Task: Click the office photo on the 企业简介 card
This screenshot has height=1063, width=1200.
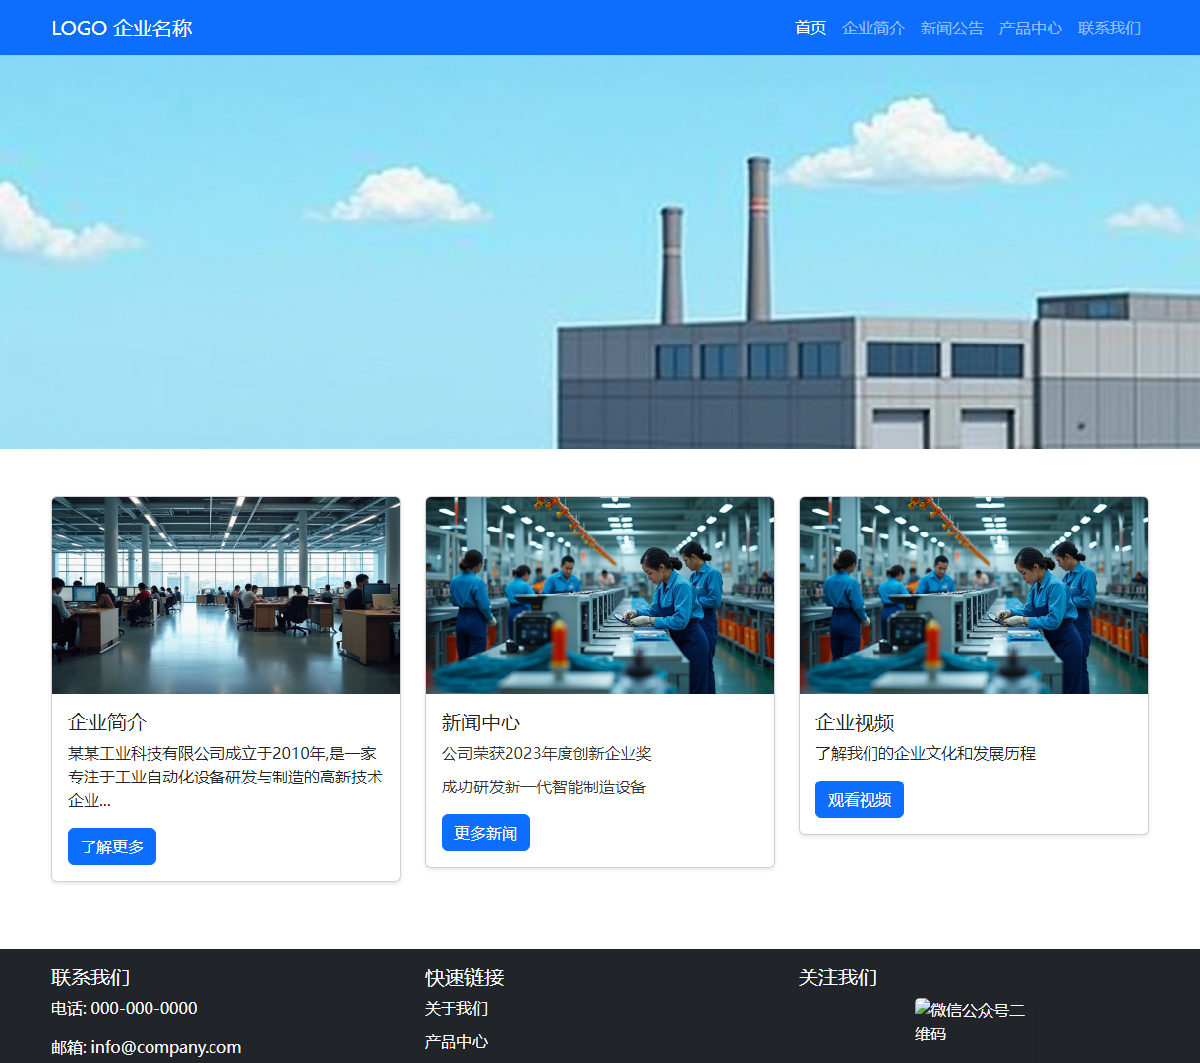Action: [226, 595]
